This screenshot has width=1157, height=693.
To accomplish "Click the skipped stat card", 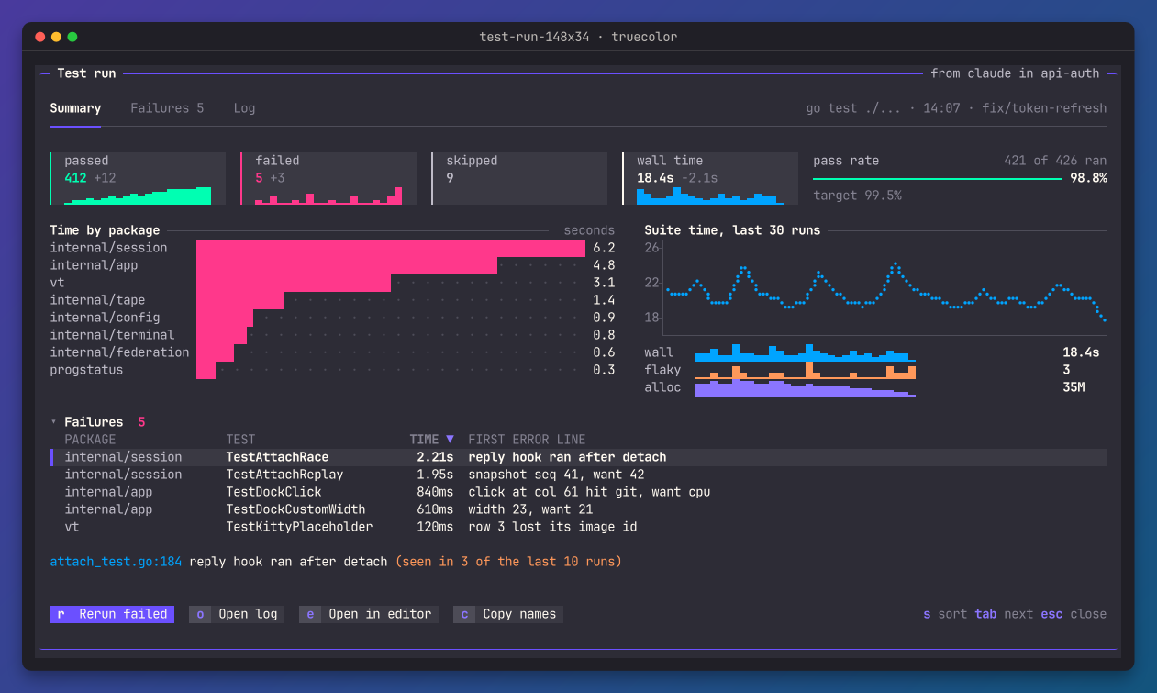I will pyautogui.click(x=519, y=178).
